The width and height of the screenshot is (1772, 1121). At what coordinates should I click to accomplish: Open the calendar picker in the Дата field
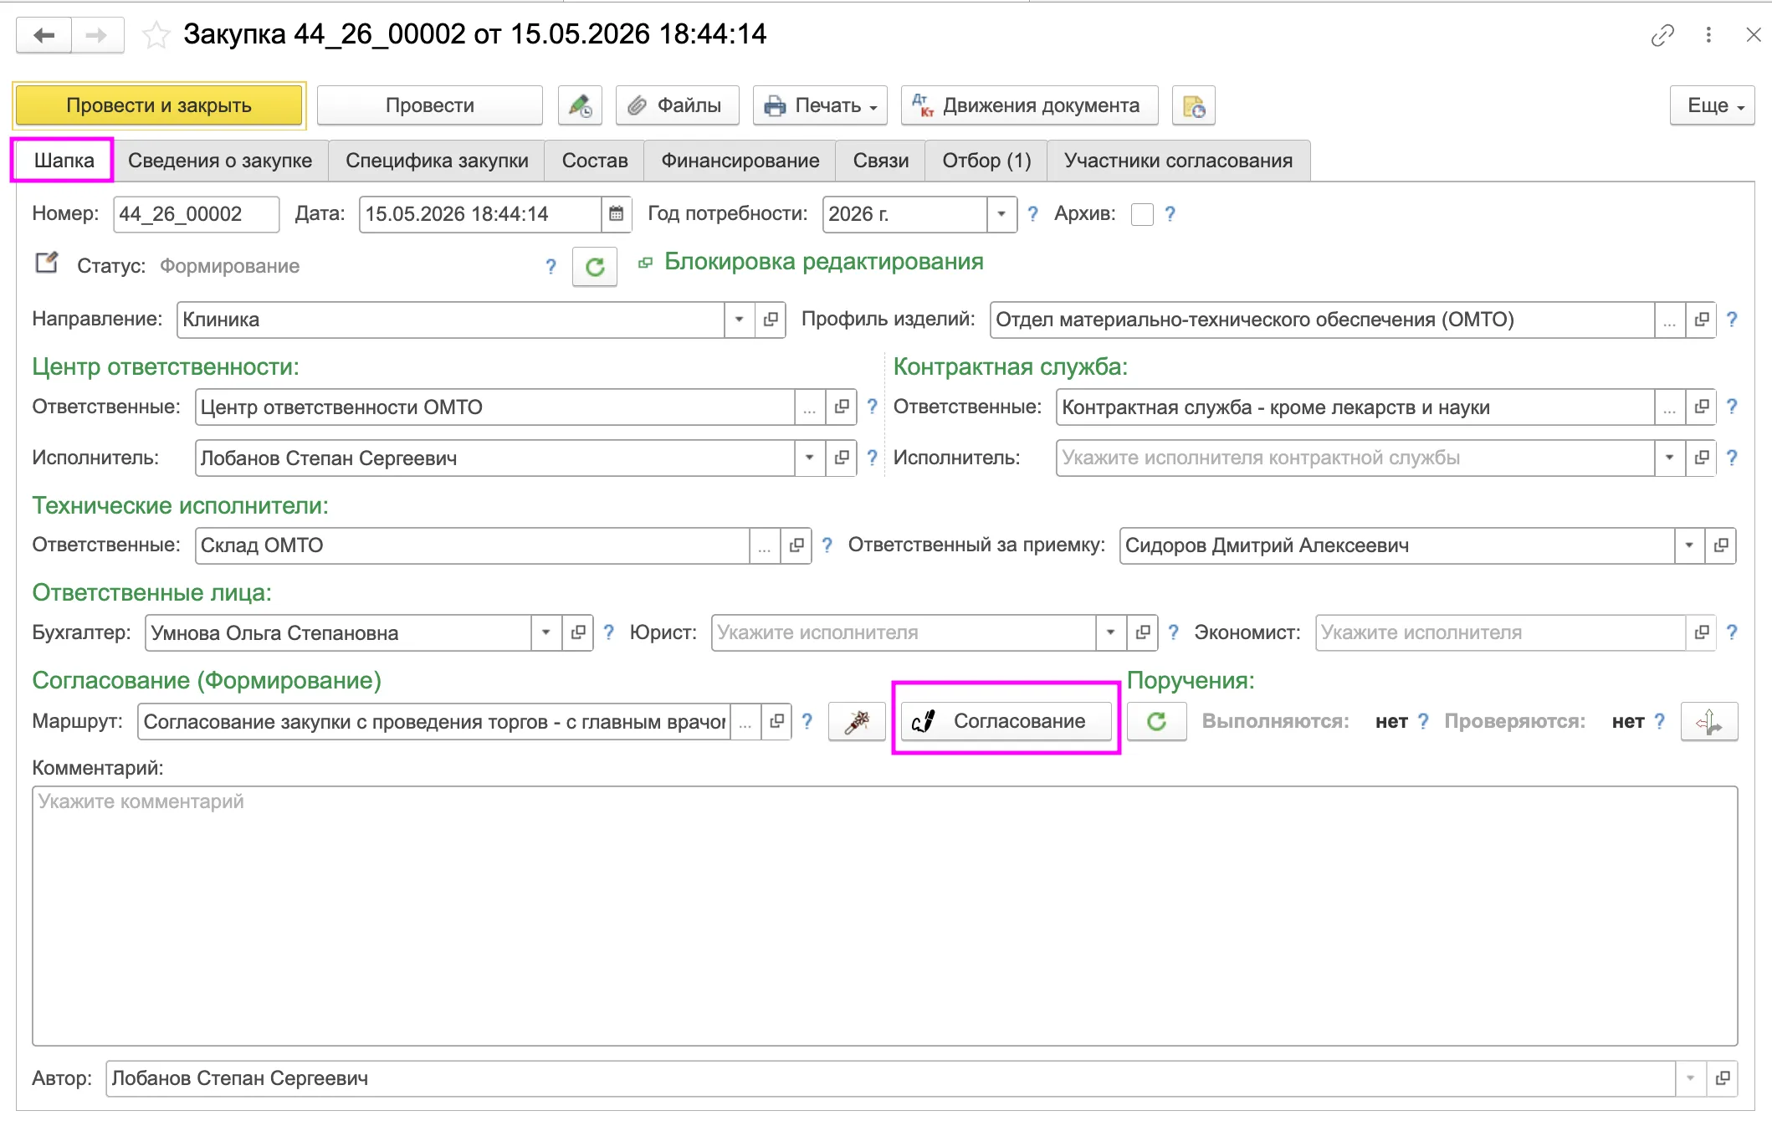616,214
